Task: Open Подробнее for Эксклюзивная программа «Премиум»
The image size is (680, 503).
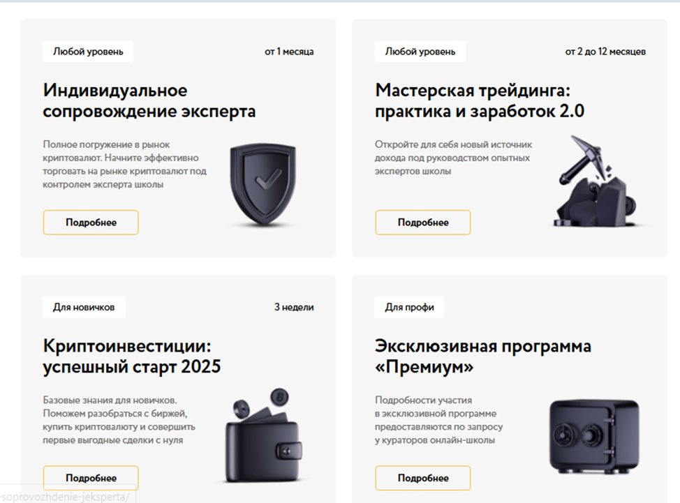Action: (x=423, y=478)
